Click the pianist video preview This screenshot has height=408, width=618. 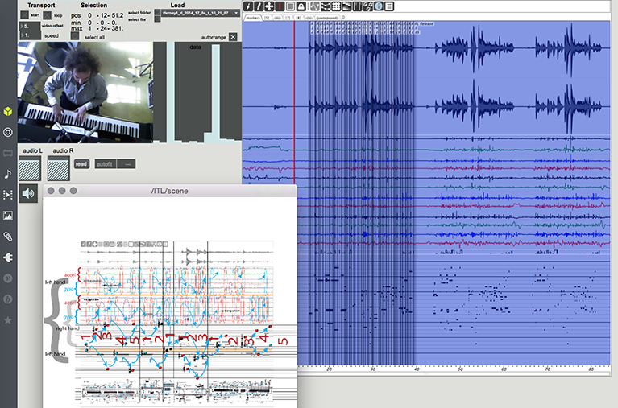85,93
